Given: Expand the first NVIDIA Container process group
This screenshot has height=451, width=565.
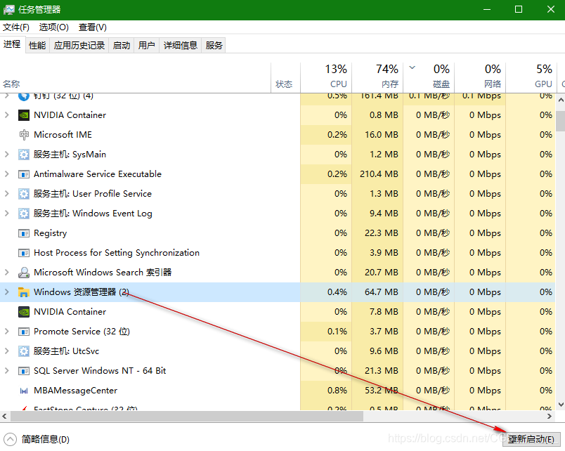Looking at the screenshot, I should point(6,115).
